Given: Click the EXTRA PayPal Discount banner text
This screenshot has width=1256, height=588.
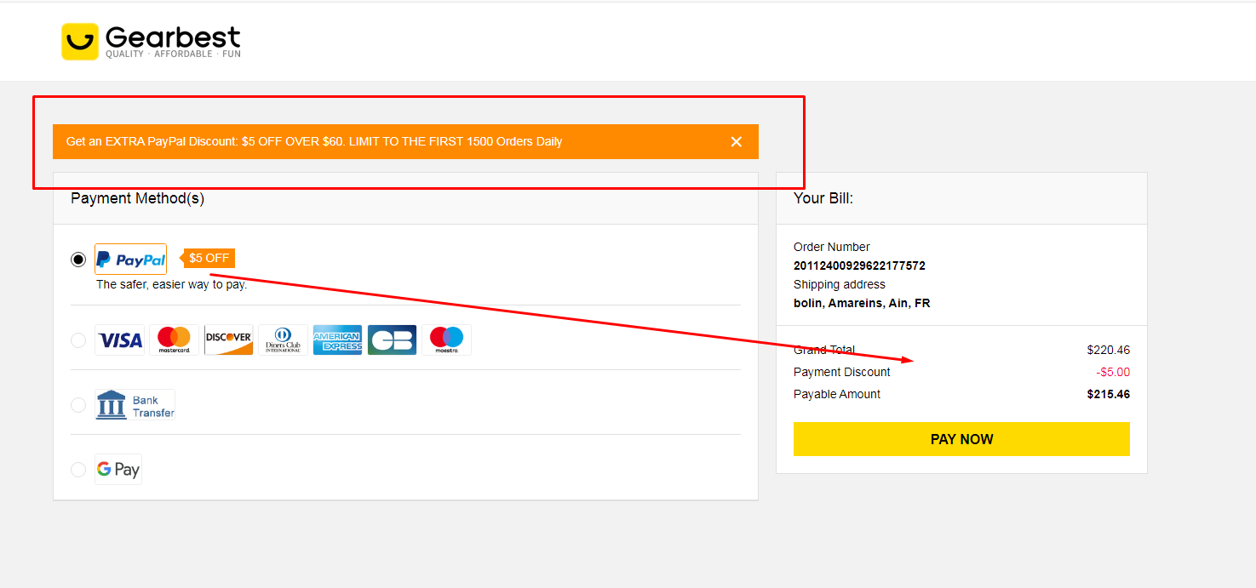Looking at the screenshot, I should 314,141.
